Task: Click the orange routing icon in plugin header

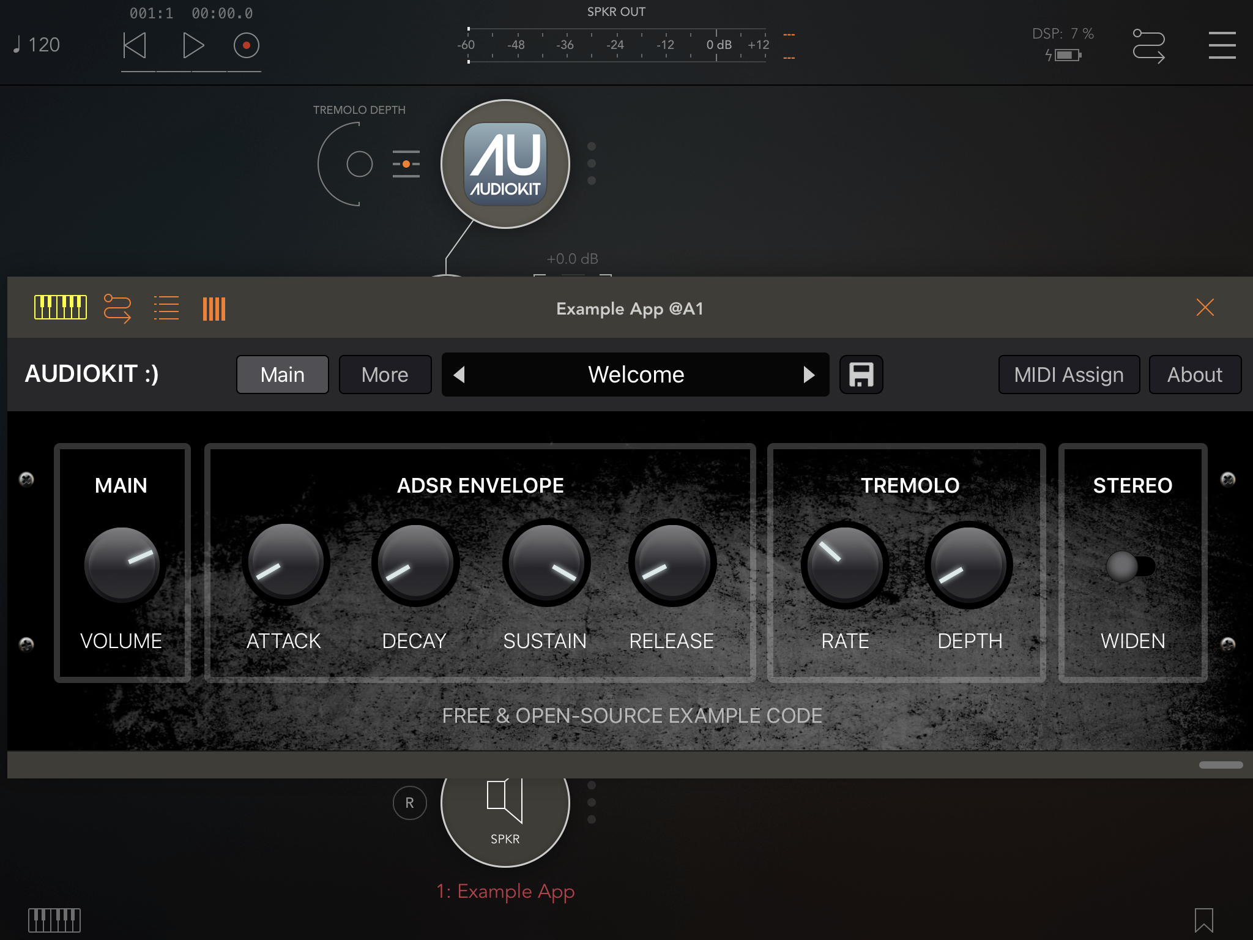Action: (117, 308)
